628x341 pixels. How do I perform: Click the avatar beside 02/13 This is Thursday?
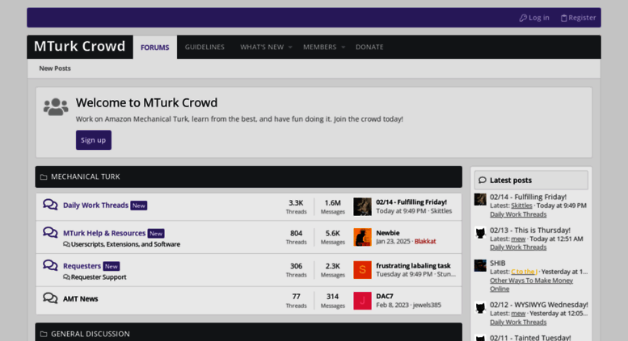(480, 233)
